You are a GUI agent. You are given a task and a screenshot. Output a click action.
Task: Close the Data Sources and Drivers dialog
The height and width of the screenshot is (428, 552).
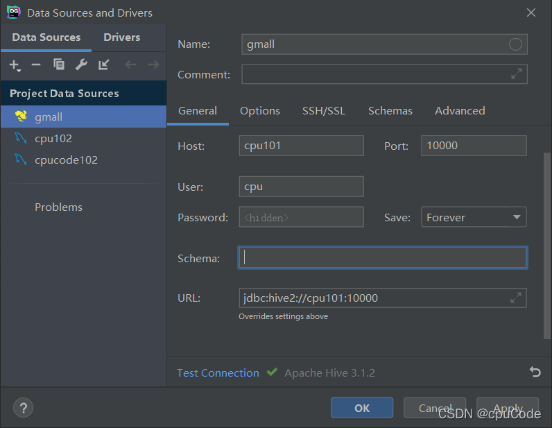pos(531,12)
